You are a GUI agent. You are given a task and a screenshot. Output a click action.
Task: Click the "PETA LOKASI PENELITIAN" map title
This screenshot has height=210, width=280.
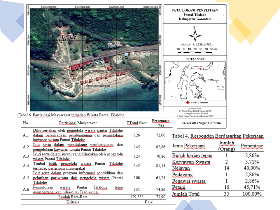coord(195,10)
